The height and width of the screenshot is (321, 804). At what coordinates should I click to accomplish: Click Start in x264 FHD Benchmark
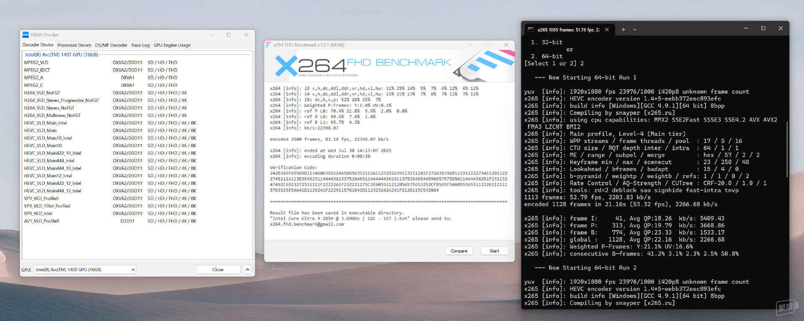point(494,251)
